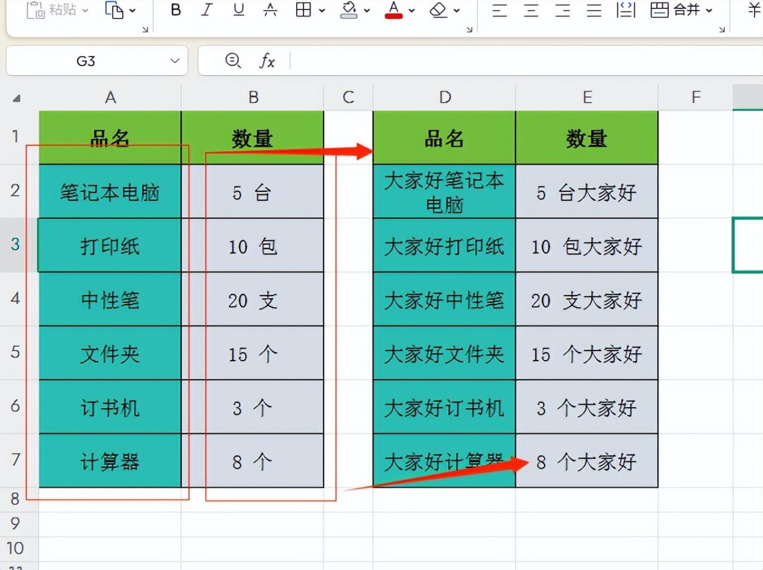Image resolution: width=763 pixels, height=570 pixels.
Task: Open font group dialog launcher arrow
Action: (469, 29)
